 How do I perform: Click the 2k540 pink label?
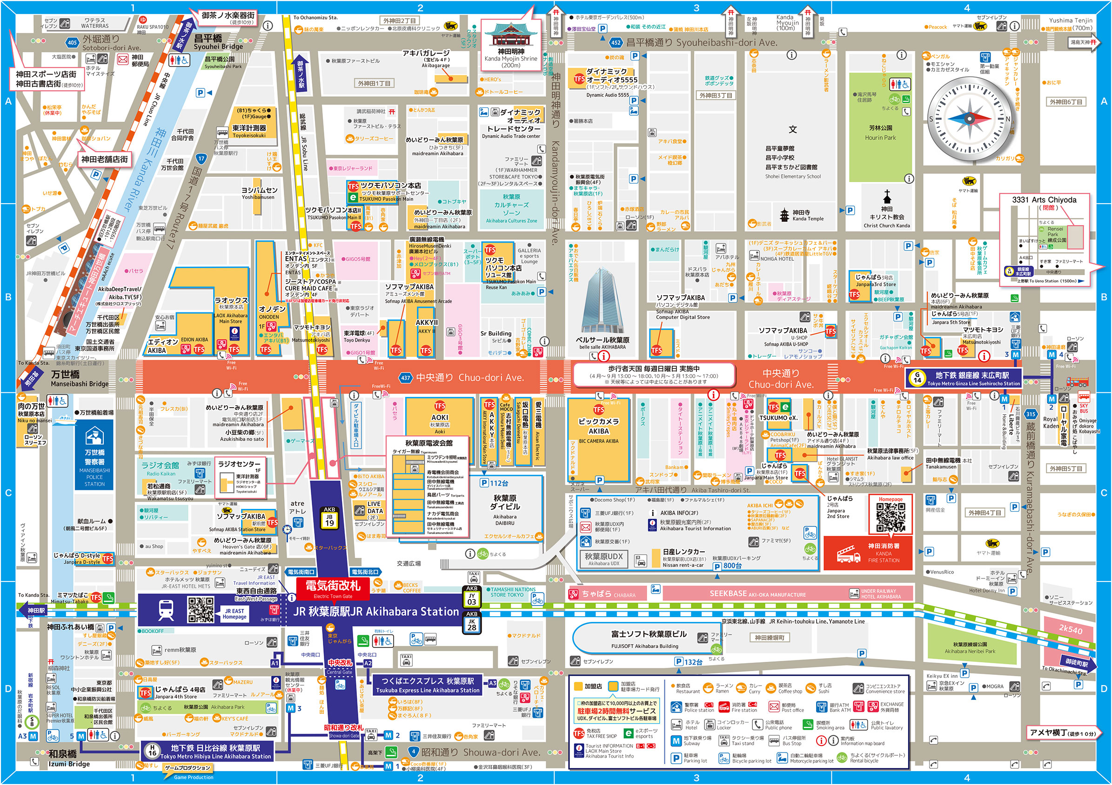1071,629
